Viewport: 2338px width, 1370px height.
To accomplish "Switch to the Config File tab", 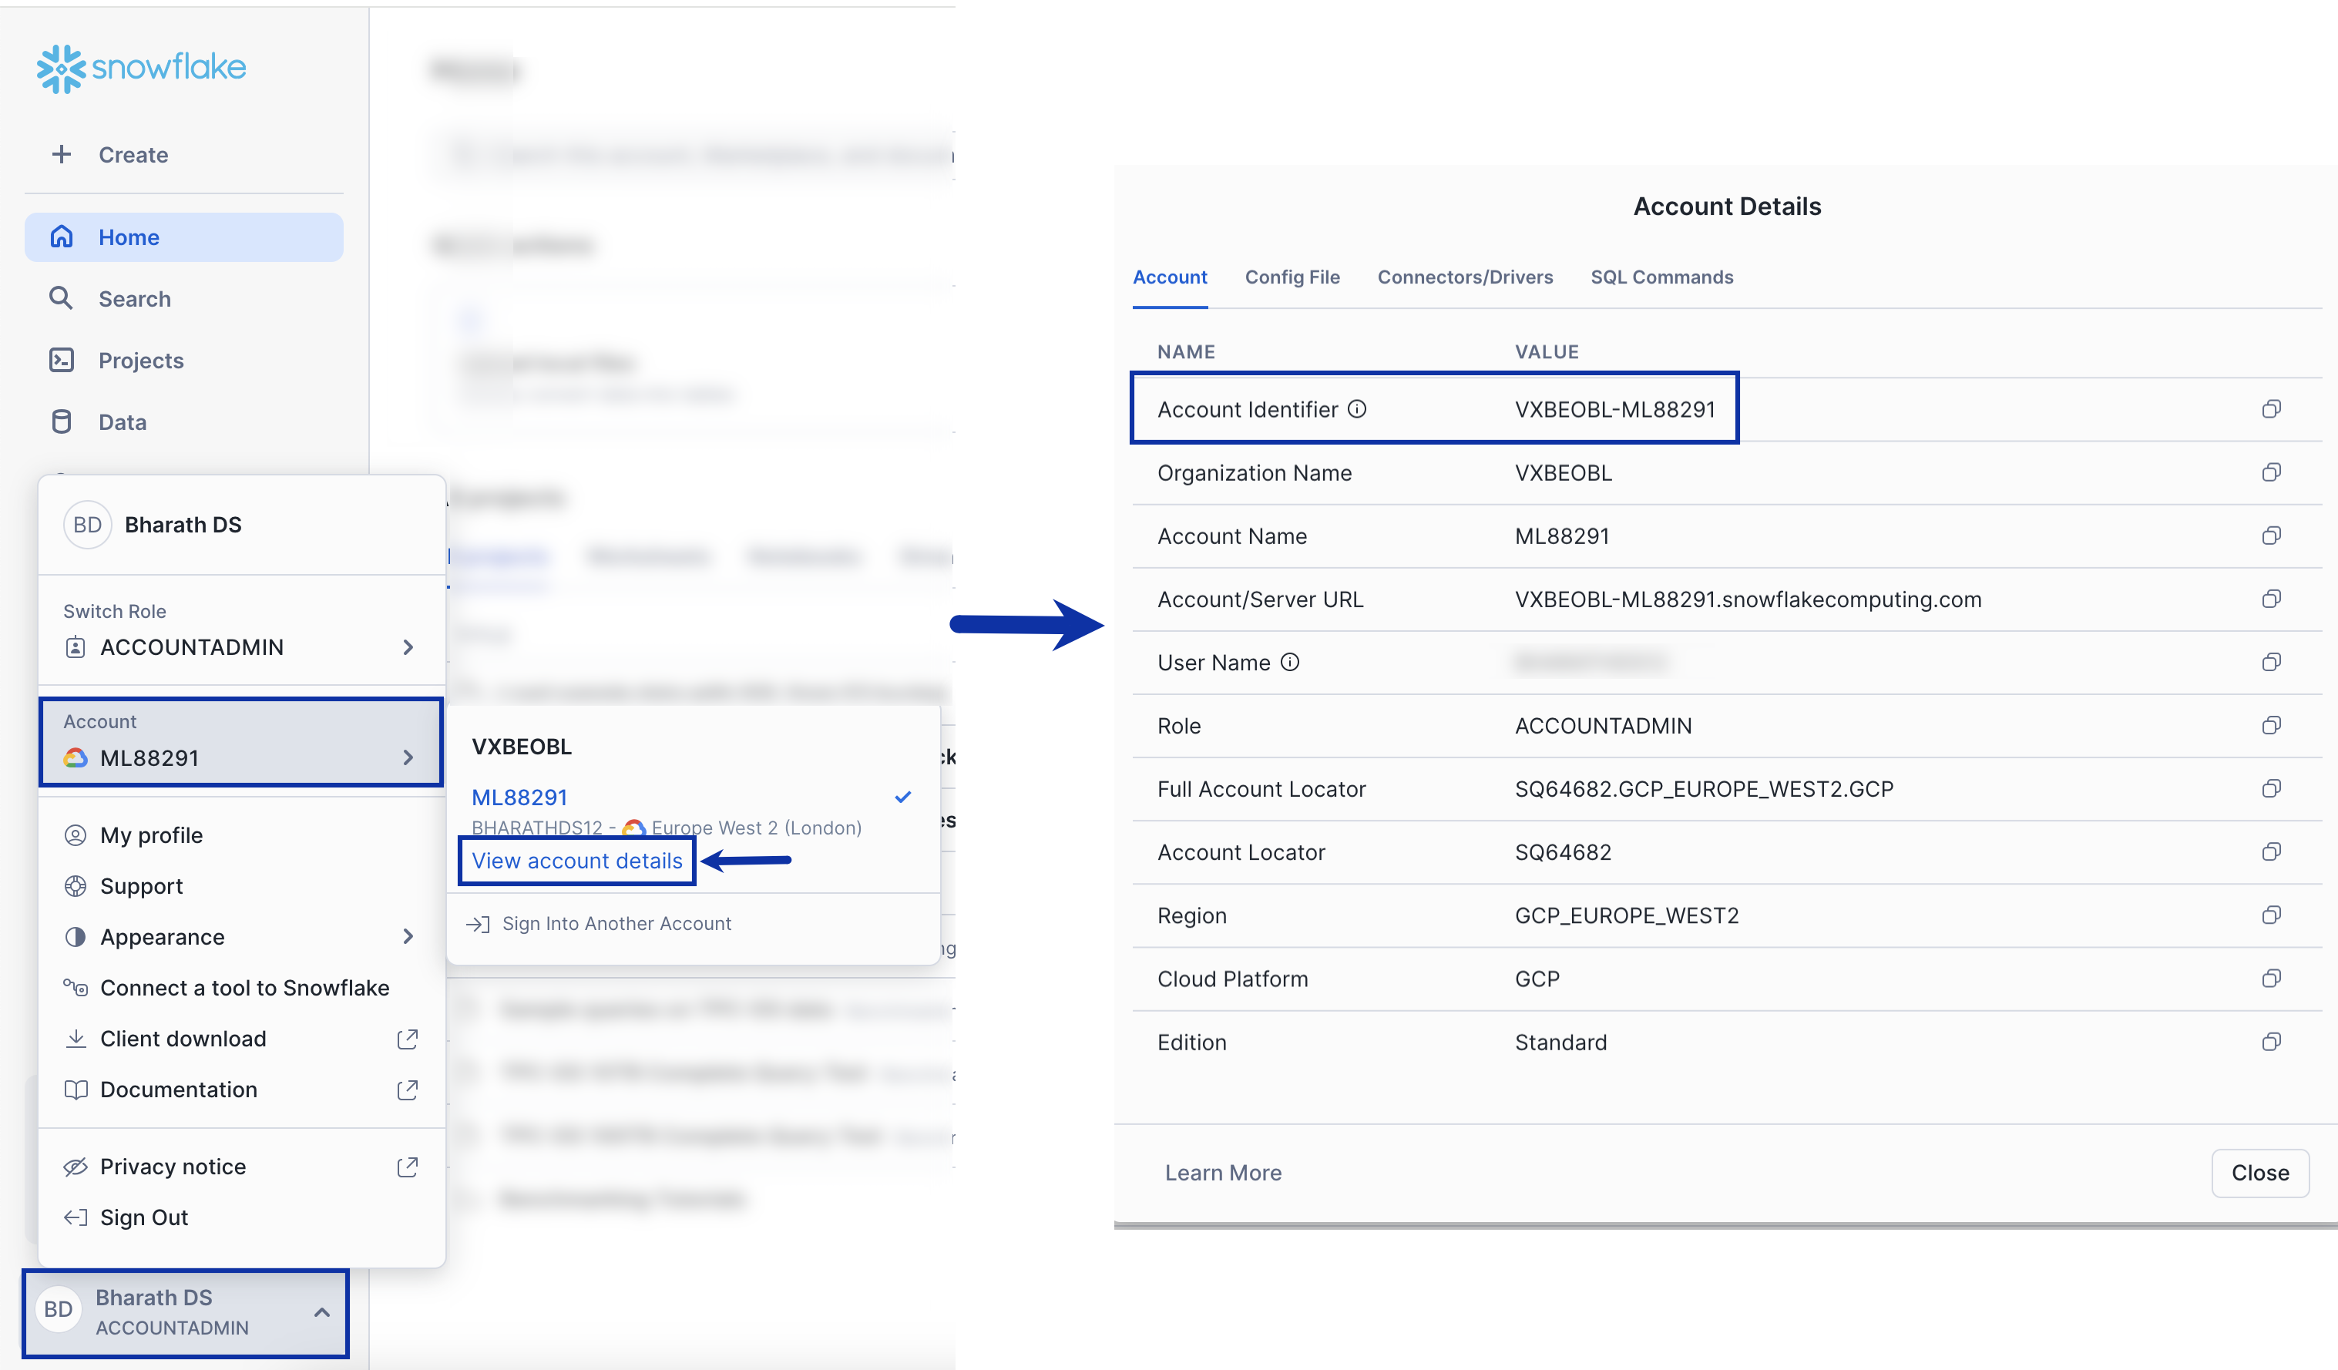I will [1292, 277].
